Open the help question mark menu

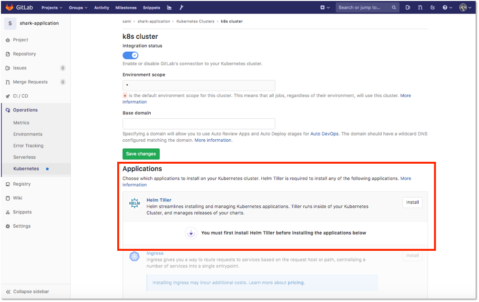tap(447, 8)
